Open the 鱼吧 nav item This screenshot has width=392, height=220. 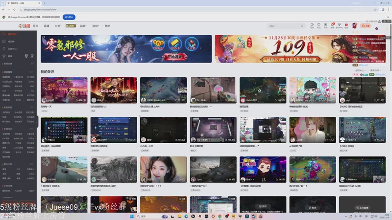[x=107, y=26]
